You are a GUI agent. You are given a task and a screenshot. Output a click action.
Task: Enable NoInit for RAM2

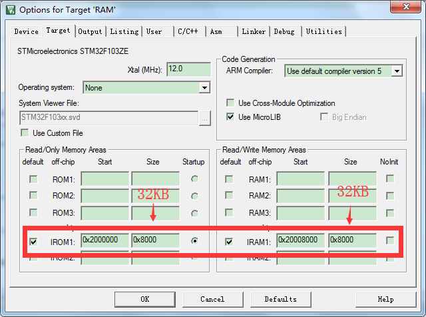[x=390, y=196]
